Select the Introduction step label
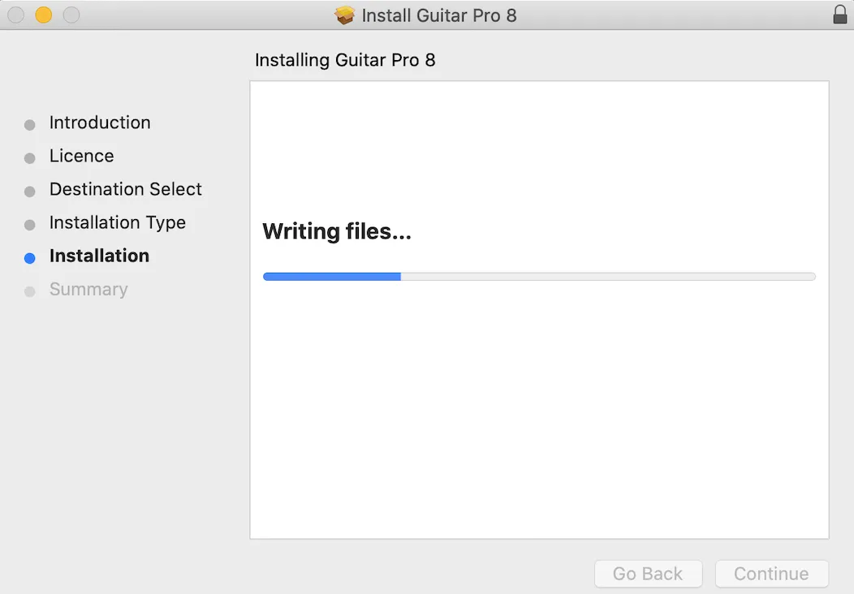Screen dimensions: 854x594 click(100, 123)
